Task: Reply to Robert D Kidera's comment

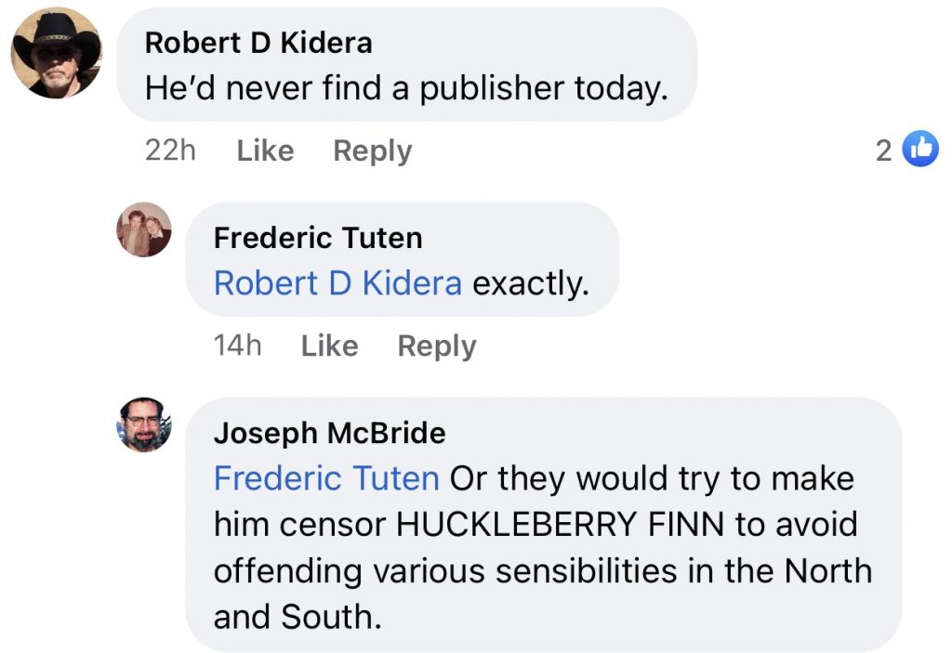Action: pyautogui.click(x=372, y=150)
